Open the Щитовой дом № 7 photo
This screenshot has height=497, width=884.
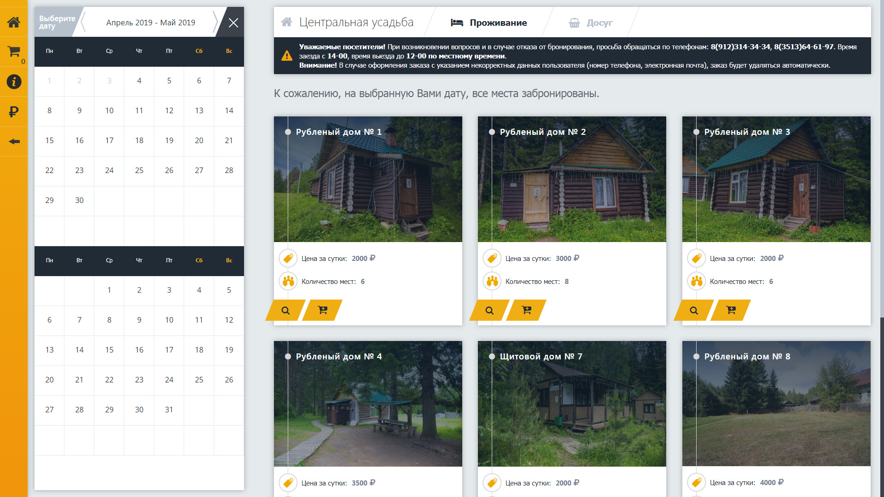click(x=572, y=410)
